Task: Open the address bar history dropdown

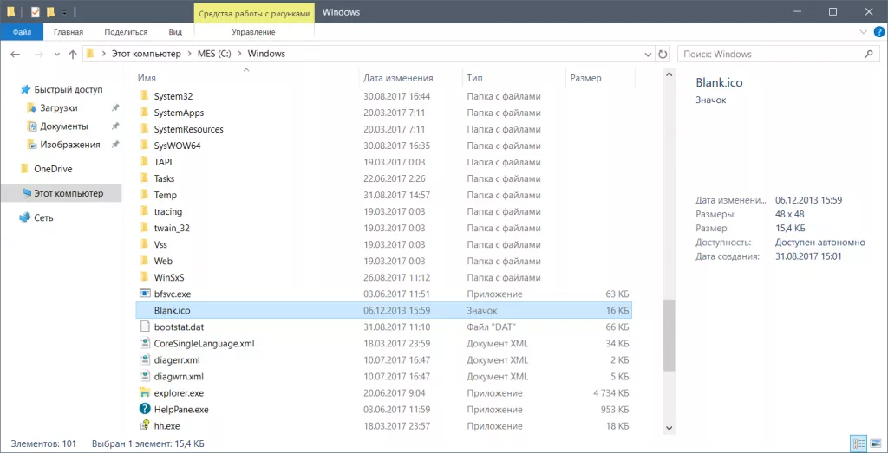Action: click(643, 54)
